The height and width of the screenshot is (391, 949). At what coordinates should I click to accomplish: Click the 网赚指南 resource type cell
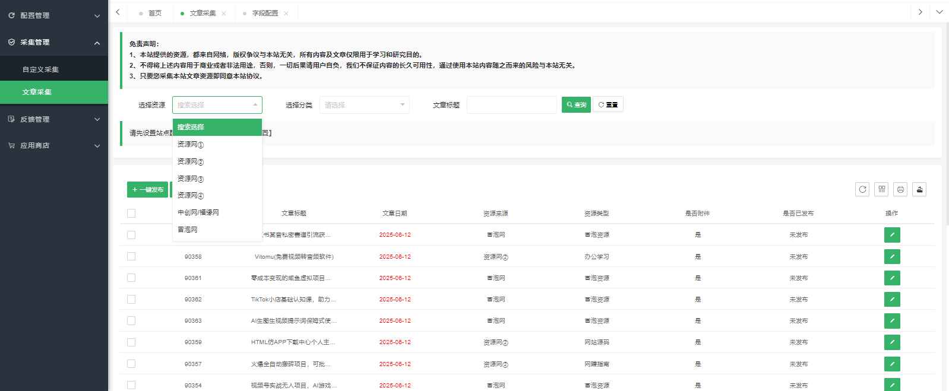597,364
